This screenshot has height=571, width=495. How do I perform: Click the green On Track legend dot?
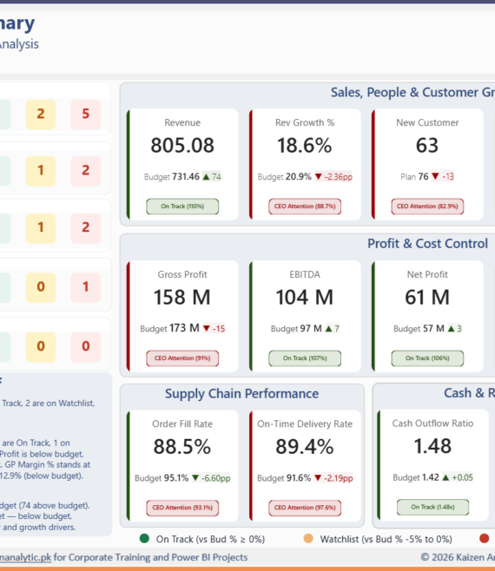click(144, 538)
